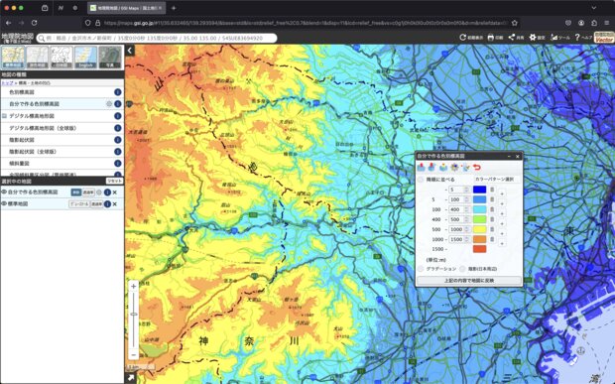This screenshot has height=384, width=615.
Task: Click the 上記の内容で地図に反映 button
Action: 469,281
